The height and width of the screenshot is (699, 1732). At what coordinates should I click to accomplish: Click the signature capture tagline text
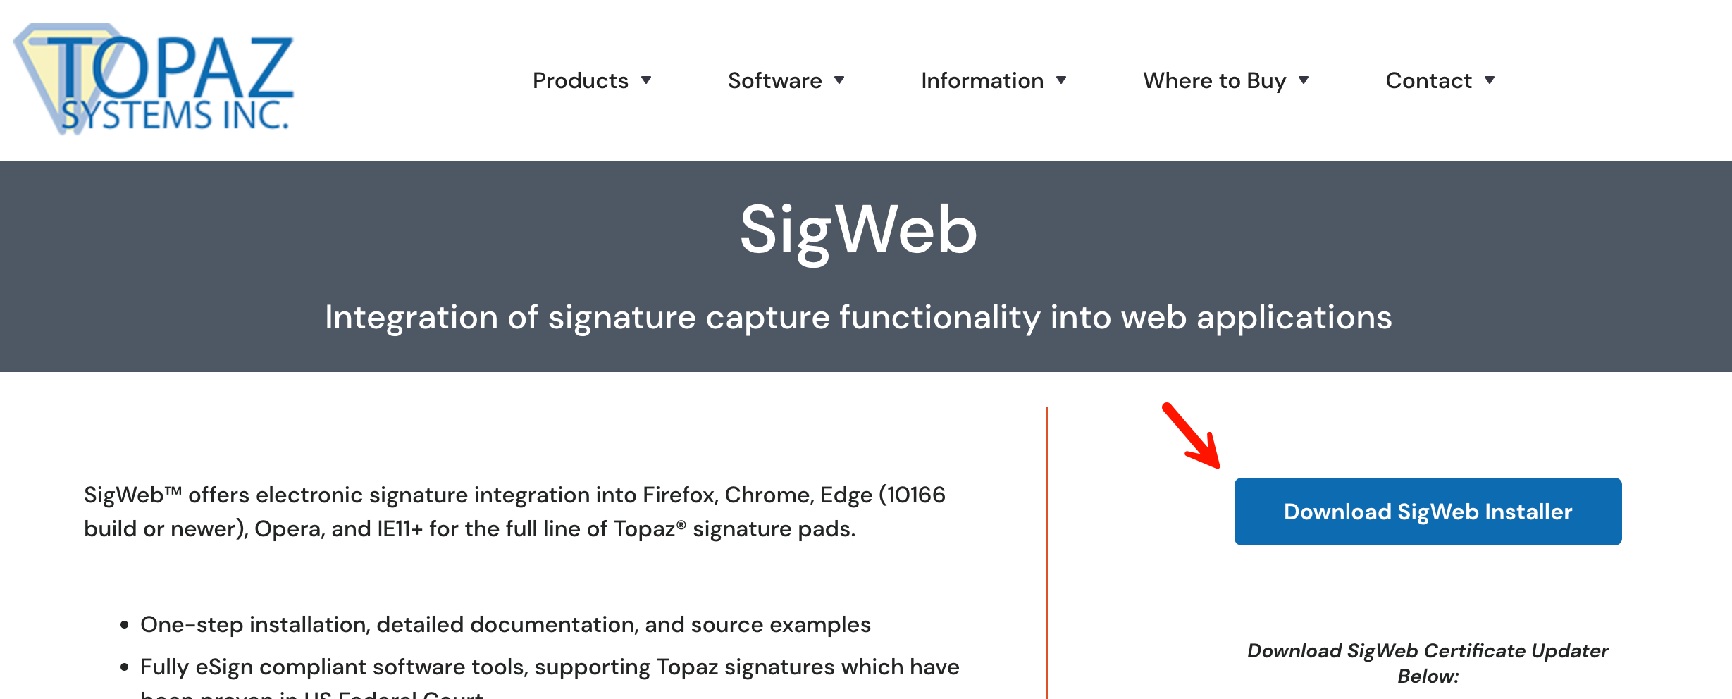click(858, 318)
